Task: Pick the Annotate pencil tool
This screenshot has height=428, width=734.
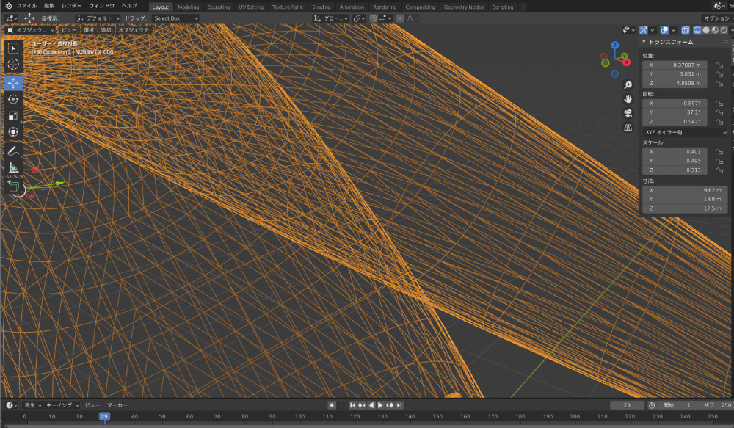Action: [x=13, y=150]
